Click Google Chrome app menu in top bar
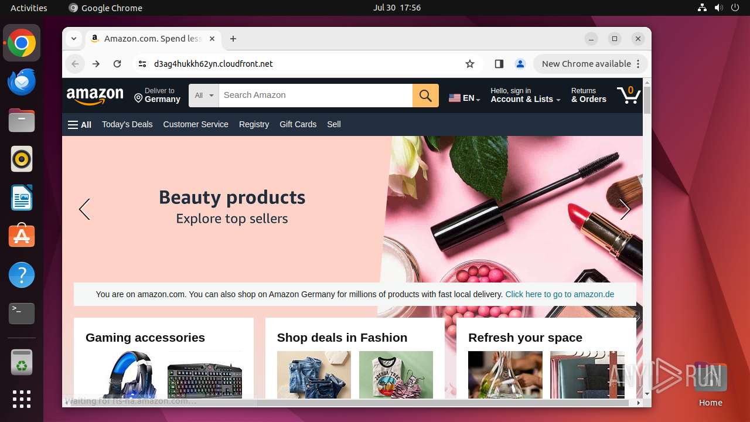750x422 pixels. point(105,8)
